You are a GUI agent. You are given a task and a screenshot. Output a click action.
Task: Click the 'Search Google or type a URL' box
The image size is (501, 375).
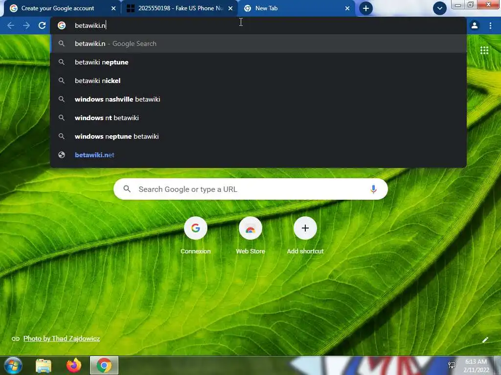(x=250, y=189)
